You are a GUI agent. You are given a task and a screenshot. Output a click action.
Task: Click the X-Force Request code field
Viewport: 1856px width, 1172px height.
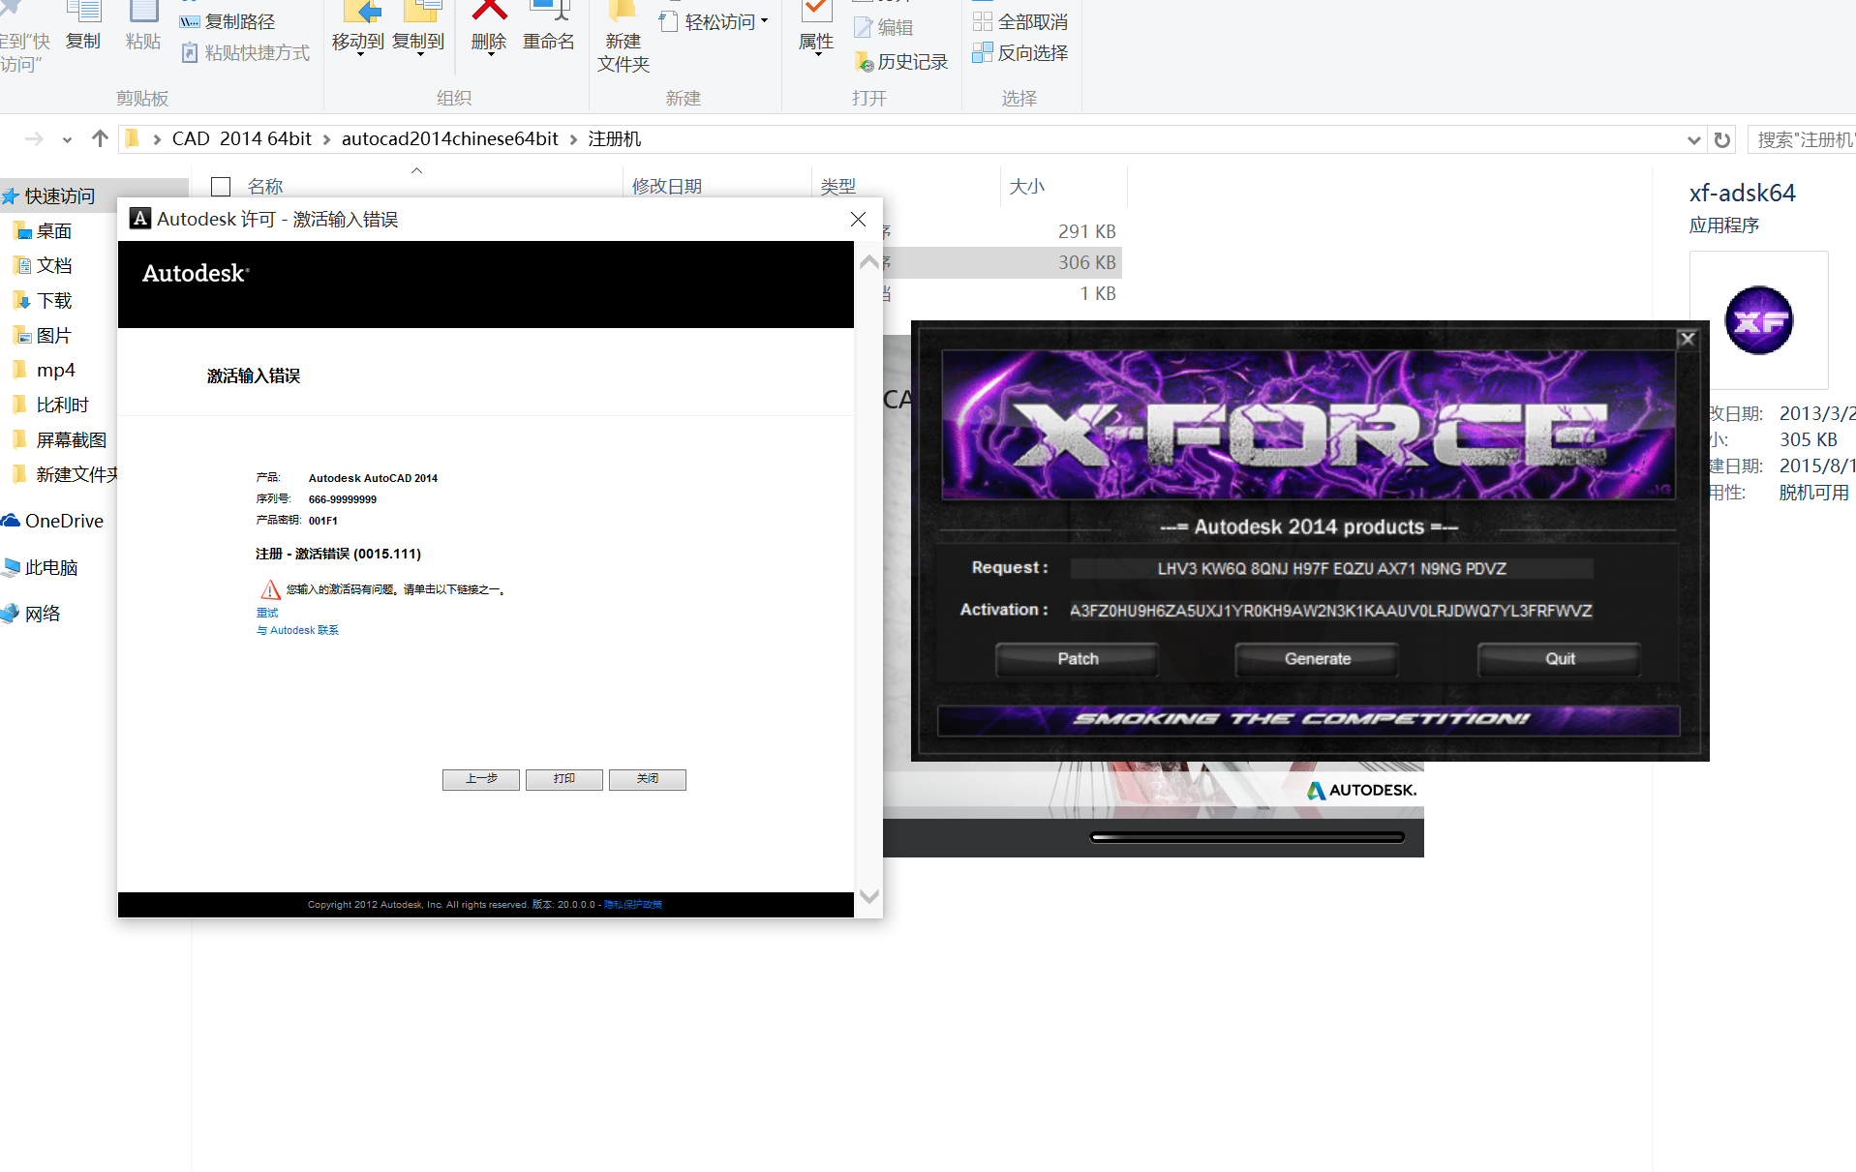[x=1331, y=568]
